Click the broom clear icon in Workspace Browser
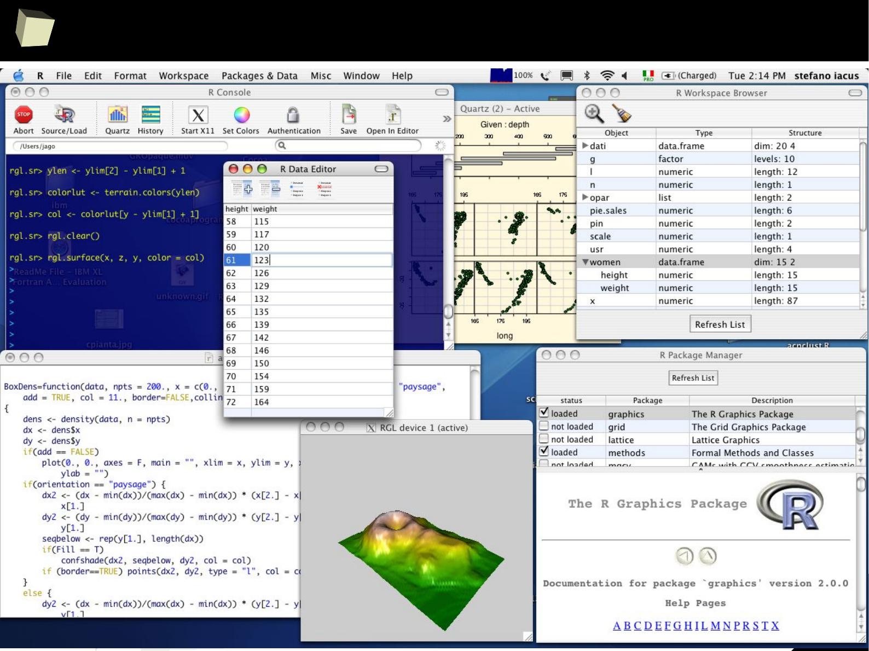The width and height of the screenshot is (869, 651). pyautogui.click(x=622, y=113)
